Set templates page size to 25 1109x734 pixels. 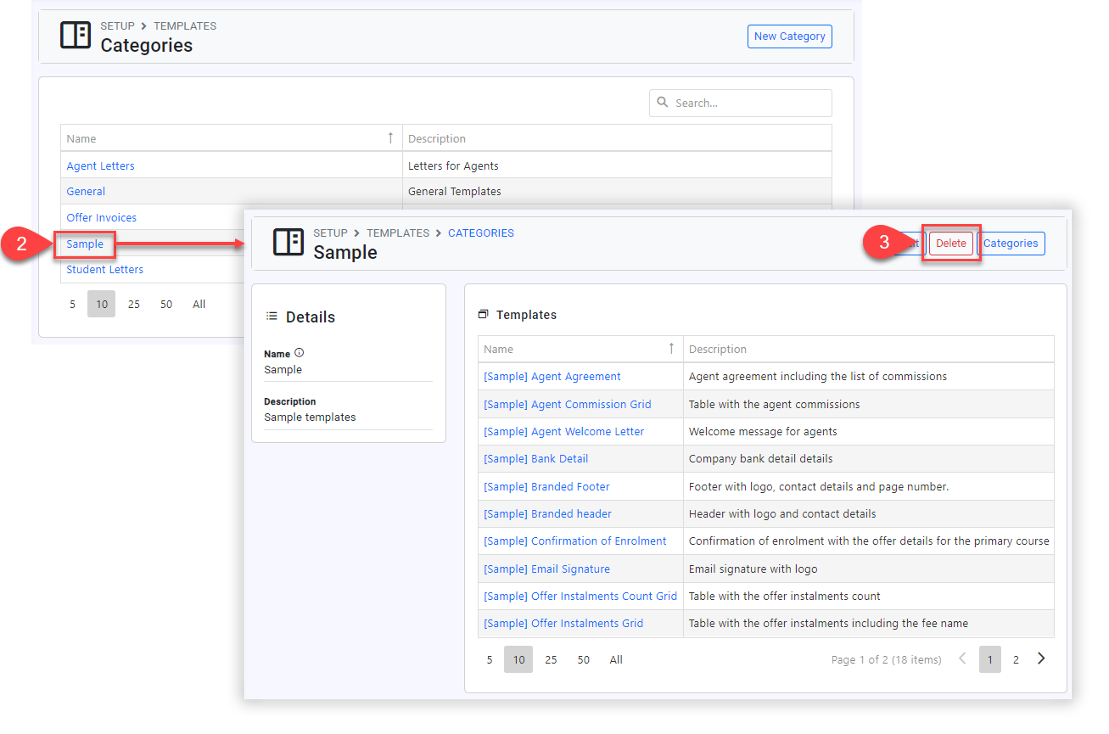551,659
